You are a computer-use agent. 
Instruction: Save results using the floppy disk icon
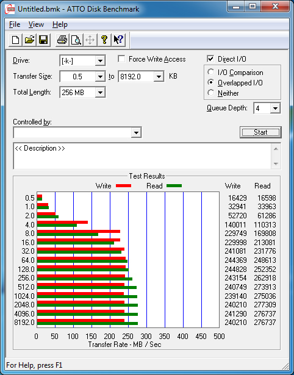click(43, 40)
